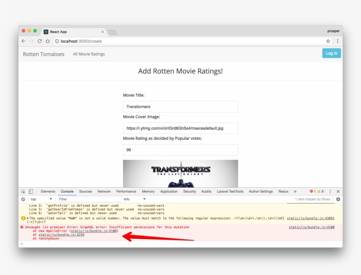Focus the Movie Rating input with 99

point(180,150)
